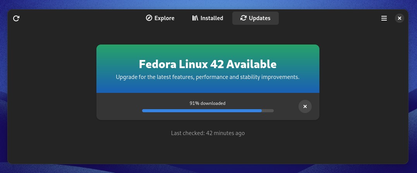Click the upgrade description subtitle text
The height and width of the screenshot is (173, 417).
208,77
